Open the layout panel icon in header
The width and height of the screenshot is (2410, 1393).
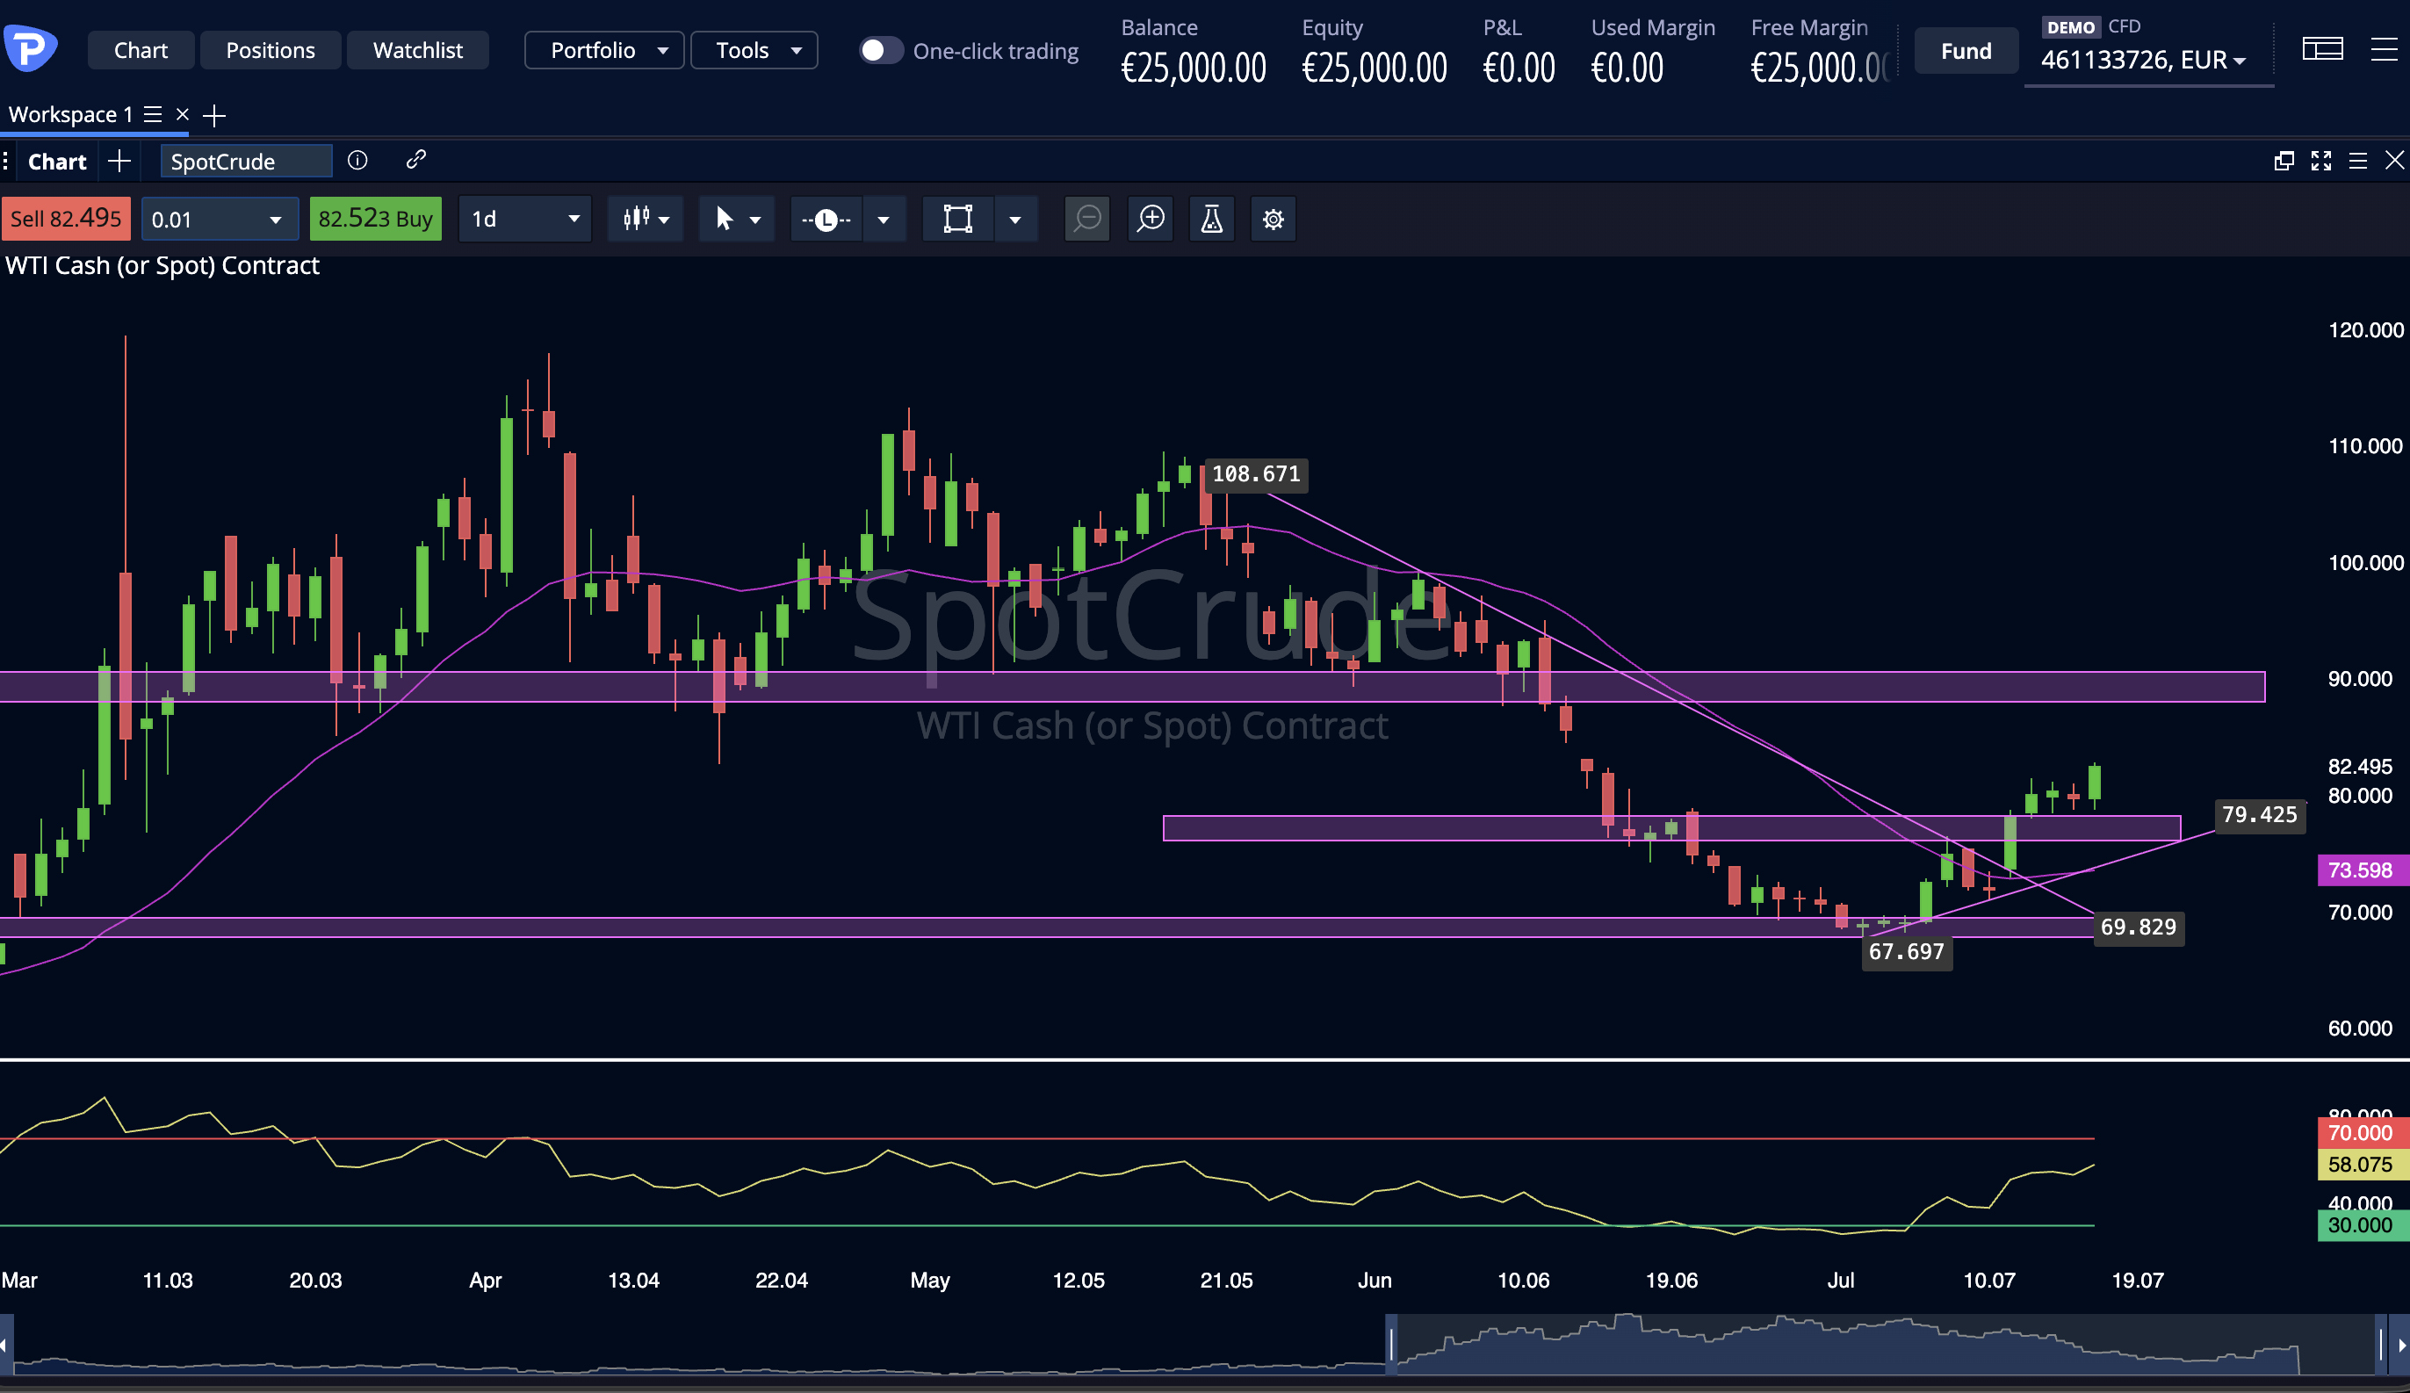click(x=2322, y=49)
